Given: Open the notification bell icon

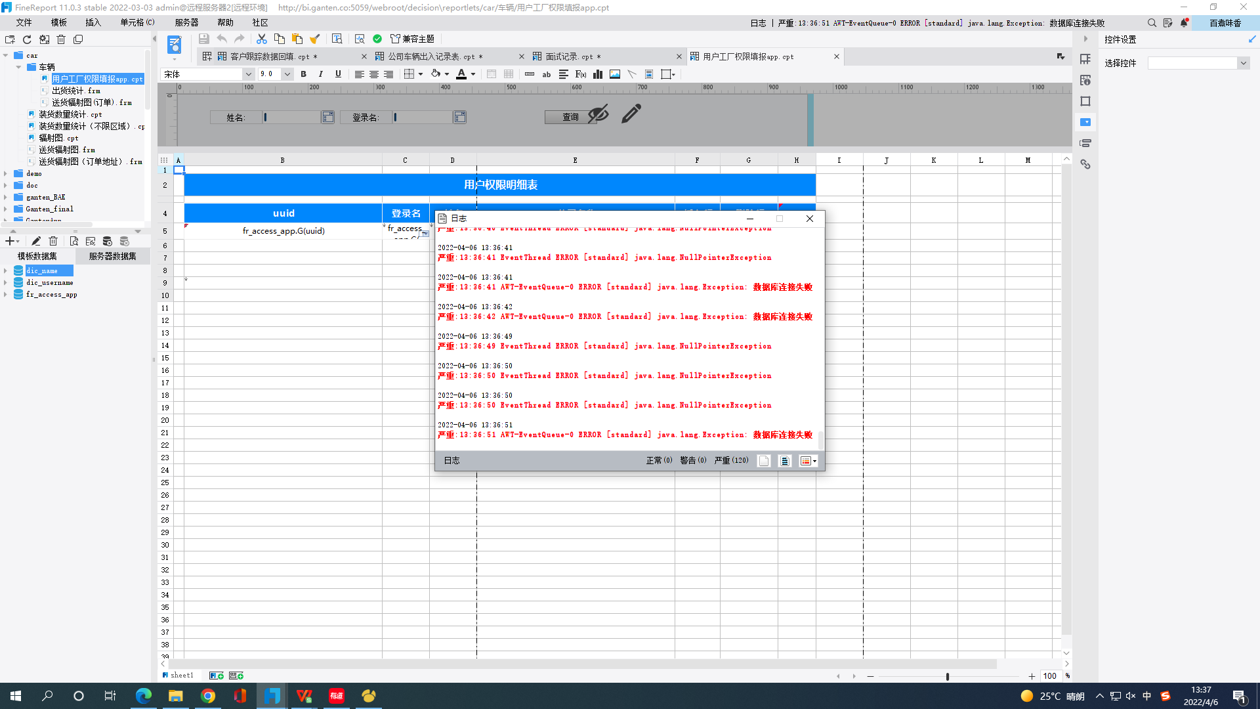Looking at the screenshot, I should click(1185, 23).
